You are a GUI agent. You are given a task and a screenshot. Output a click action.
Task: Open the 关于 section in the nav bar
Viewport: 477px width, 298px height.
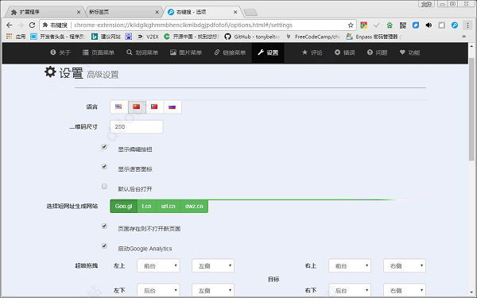tap(60, 52)
